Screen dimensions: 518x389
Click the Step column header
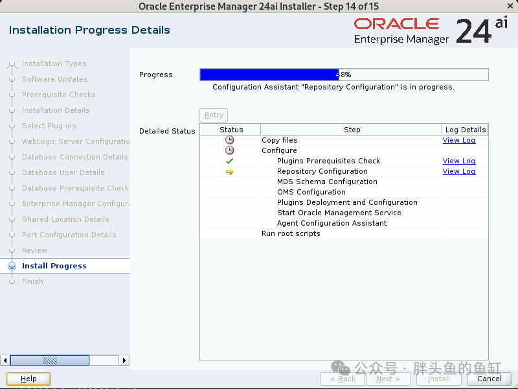pyautogui.click(x=352, y=130)
